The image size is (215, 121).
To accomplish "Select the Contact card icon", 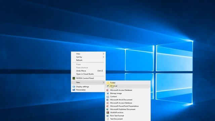I will [108, 96].
